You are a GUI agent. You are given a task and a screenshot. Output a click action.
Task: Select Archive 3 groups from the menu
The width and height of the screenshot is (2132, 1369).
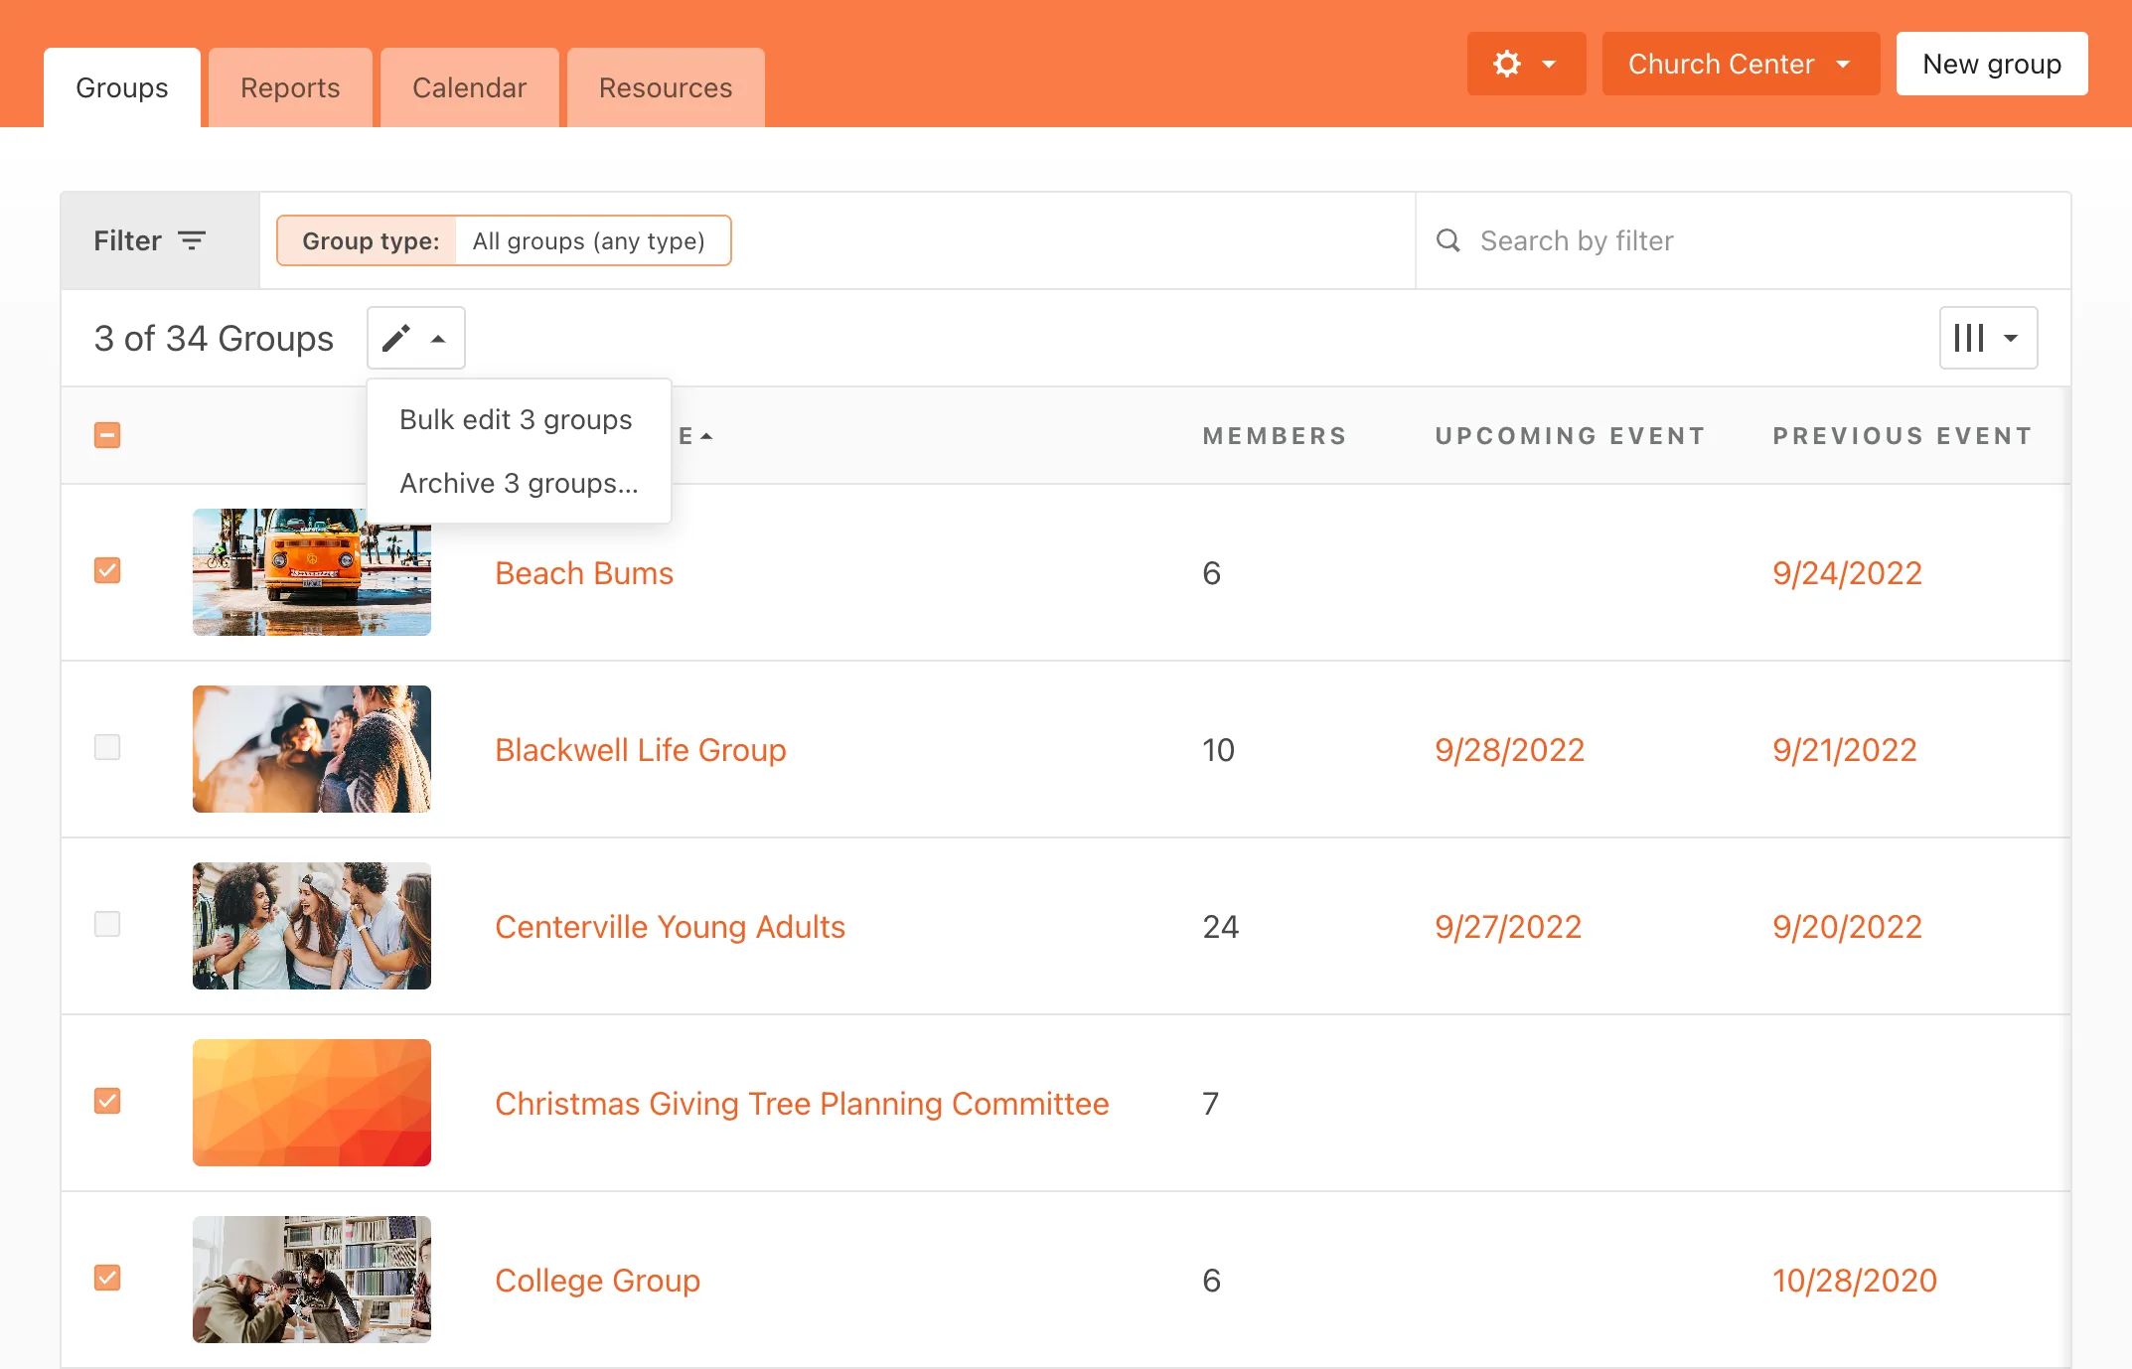(518, 483)
